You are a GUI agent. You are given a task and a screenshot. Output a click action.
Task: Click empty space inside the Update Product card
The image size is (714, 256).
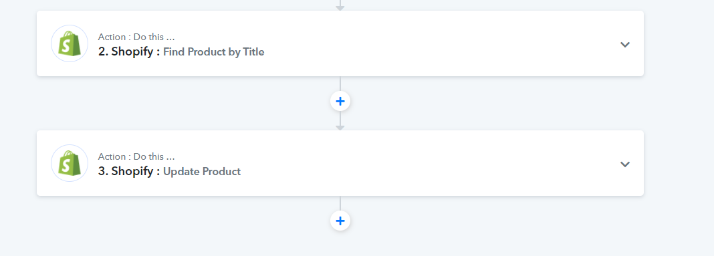433,164
